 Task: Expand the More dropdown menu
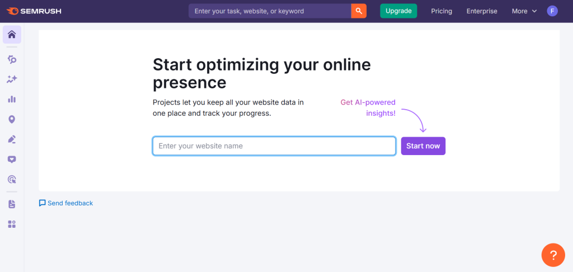(x=524, y=11)
